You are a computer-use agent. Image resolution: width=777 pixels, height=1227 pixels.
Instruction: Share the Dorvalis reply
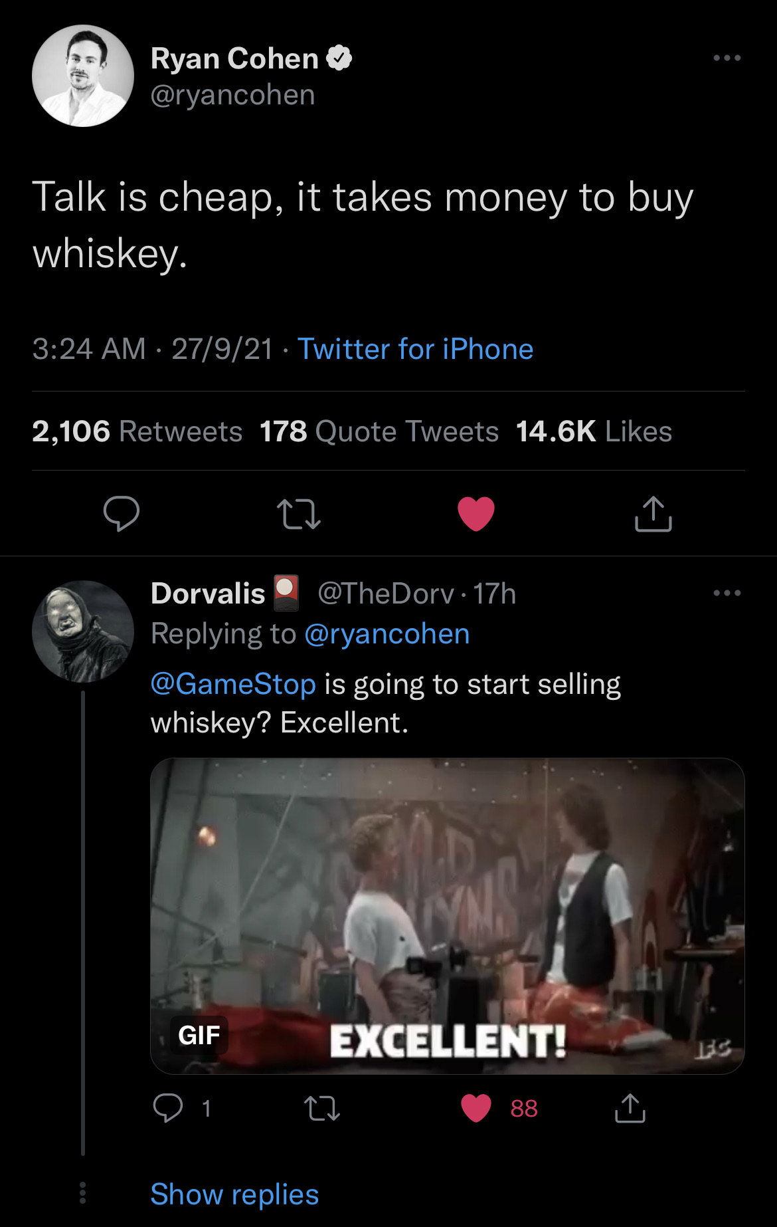click(x=630, y=1108)
